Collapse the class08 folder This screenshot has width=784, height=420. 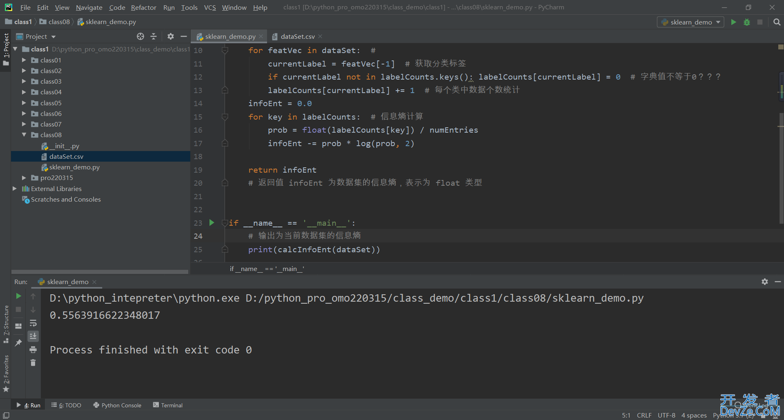pos(24,135)
